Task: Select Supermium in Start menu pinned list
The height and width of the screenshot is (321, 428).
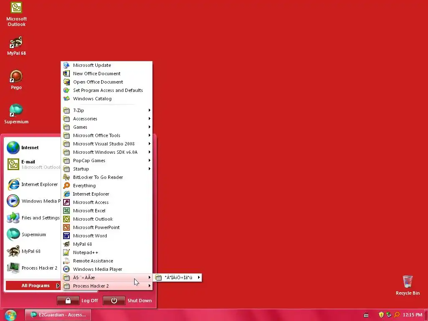Action: tap(33, 234)
